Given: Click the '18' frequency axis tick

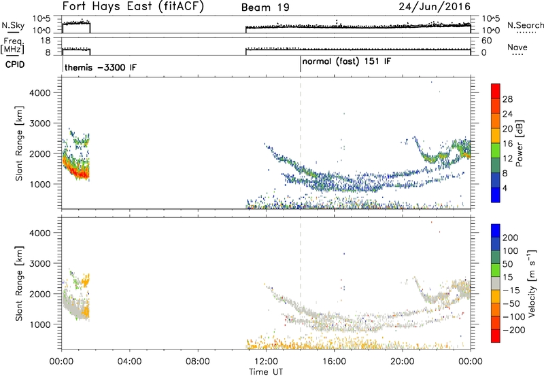Looking at the screenshot, I should pos(46,41).
